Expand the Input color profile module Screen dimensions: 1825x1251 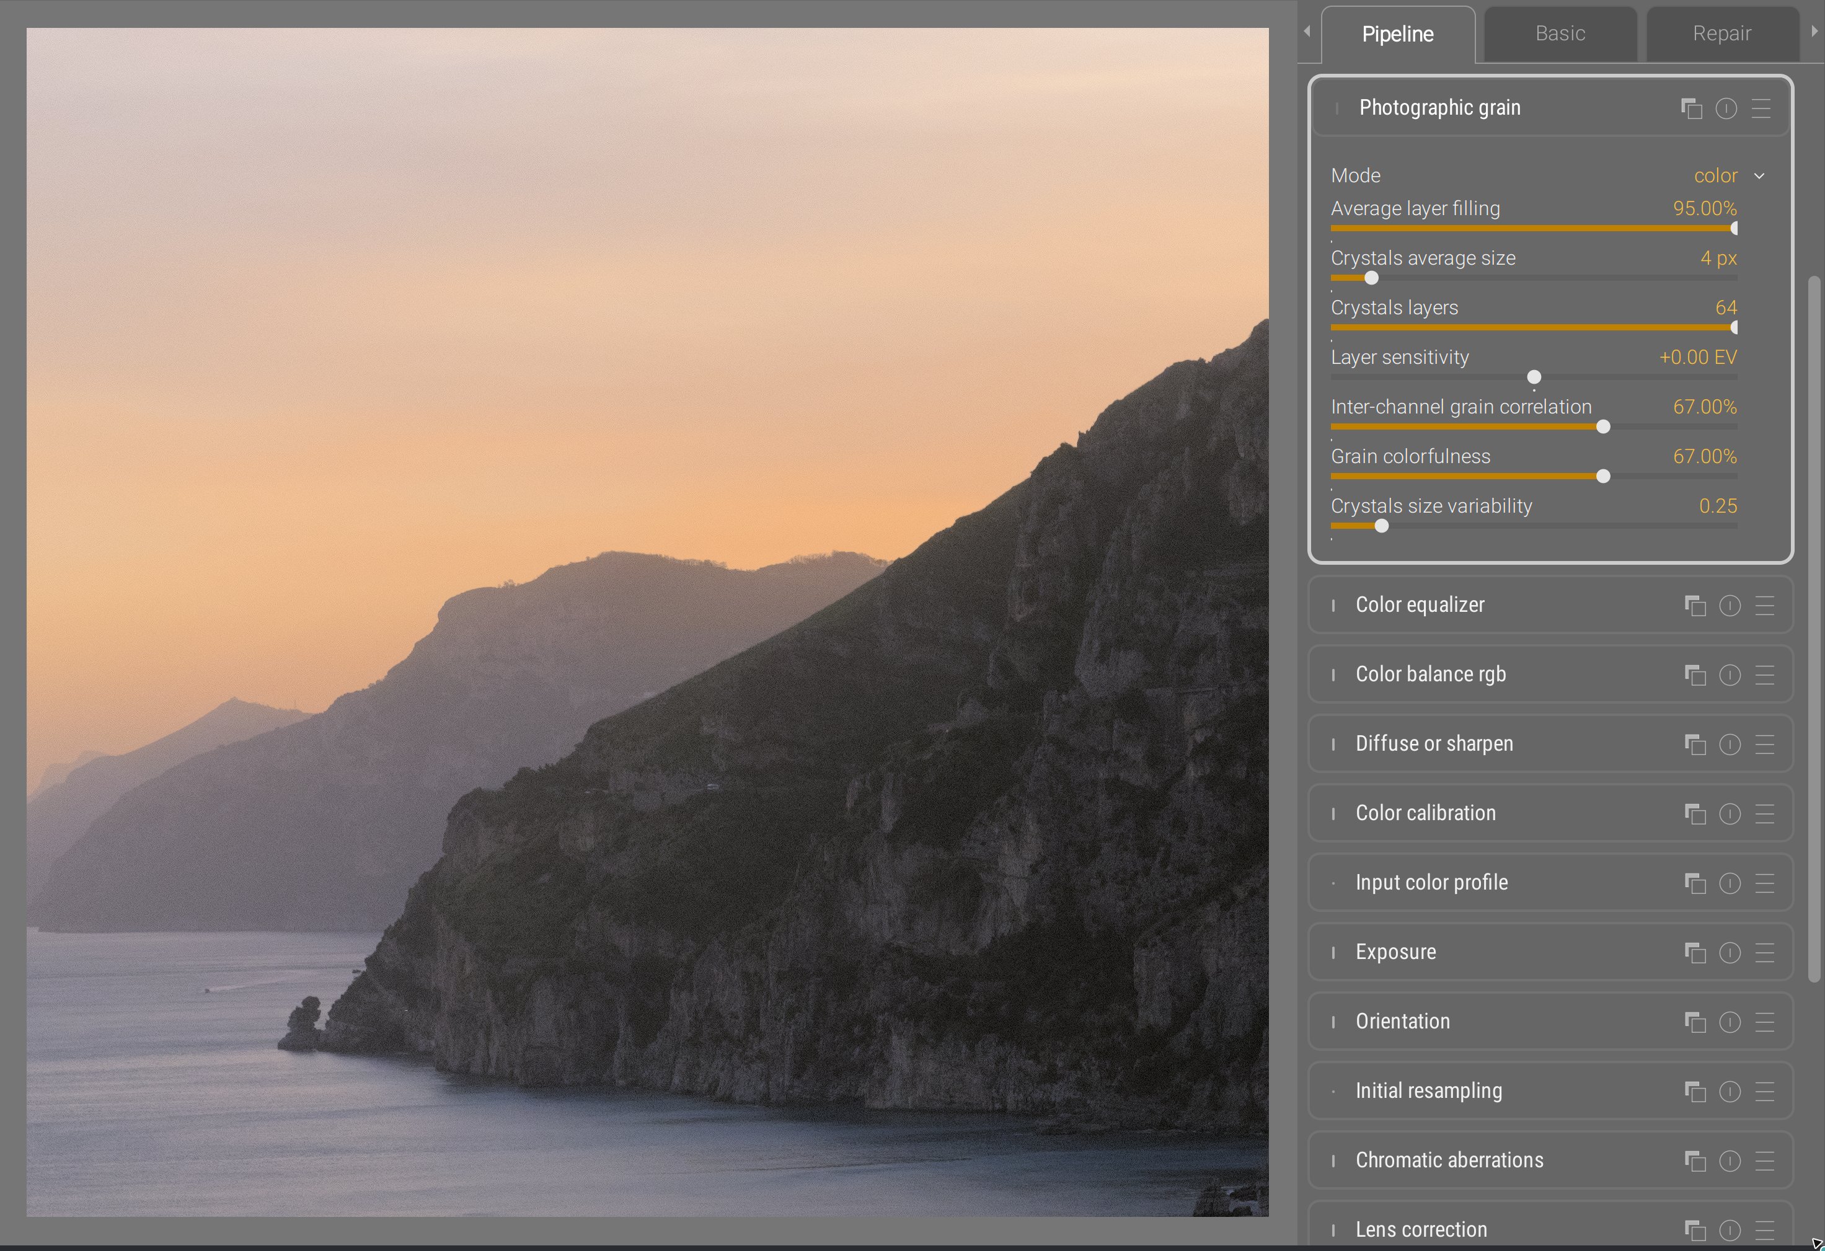click(1431, 883)
